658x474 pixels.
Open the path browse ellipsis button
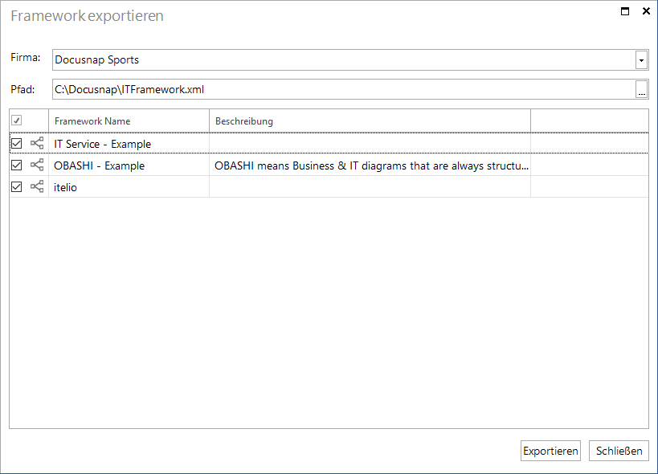point(641,89)
